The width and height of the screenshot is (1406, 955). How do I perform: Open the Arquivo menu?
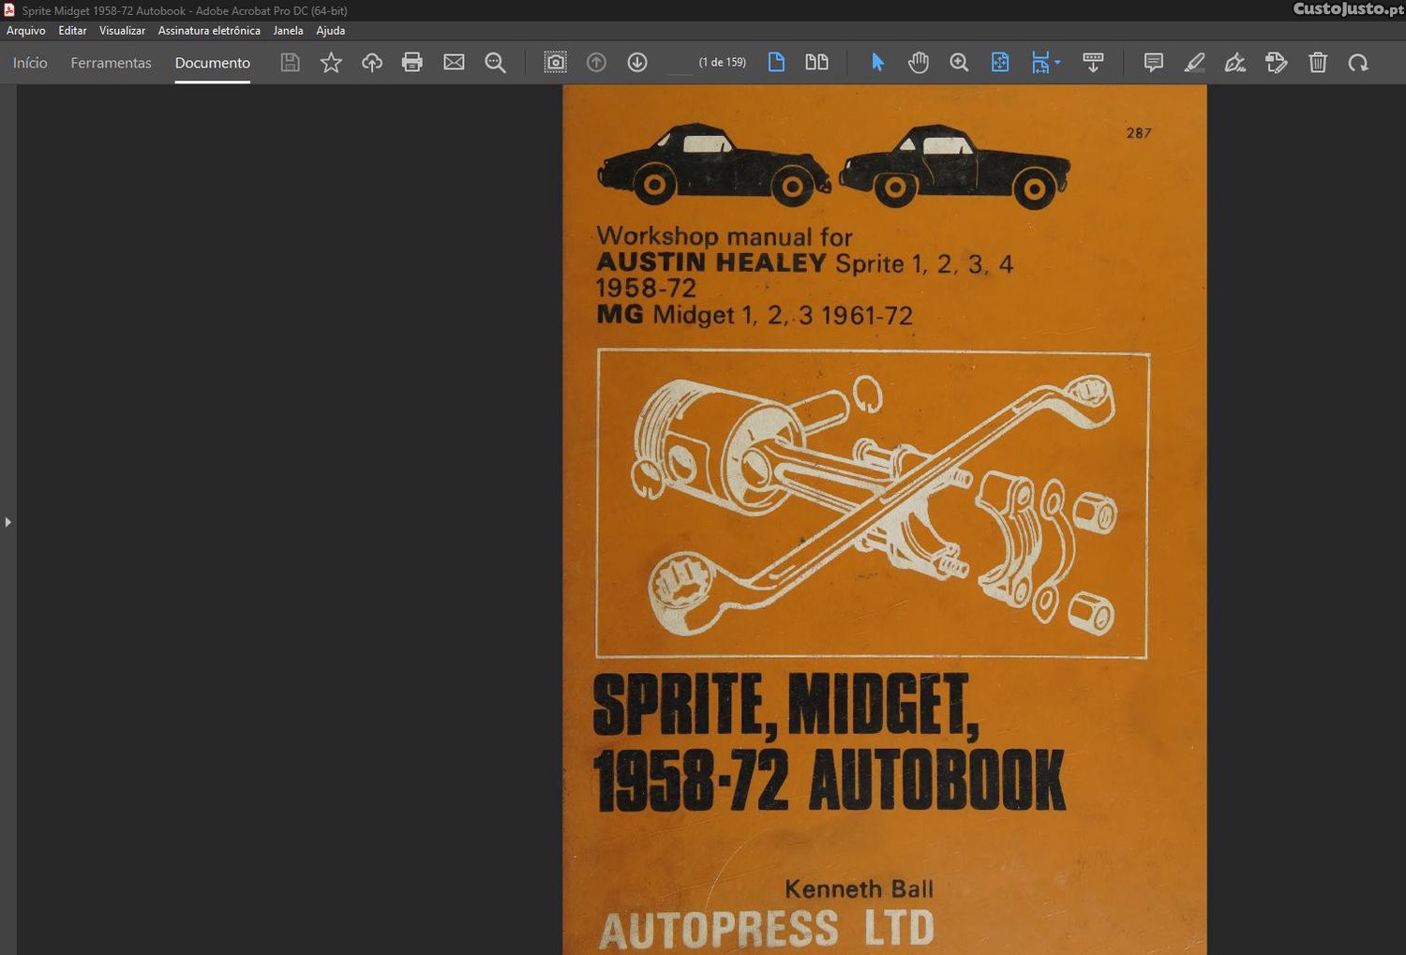(x=26, y=31)
